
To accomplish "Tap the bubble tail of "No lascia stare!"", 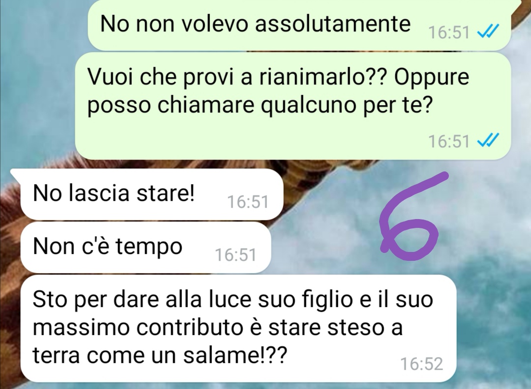I will (16, 175).
